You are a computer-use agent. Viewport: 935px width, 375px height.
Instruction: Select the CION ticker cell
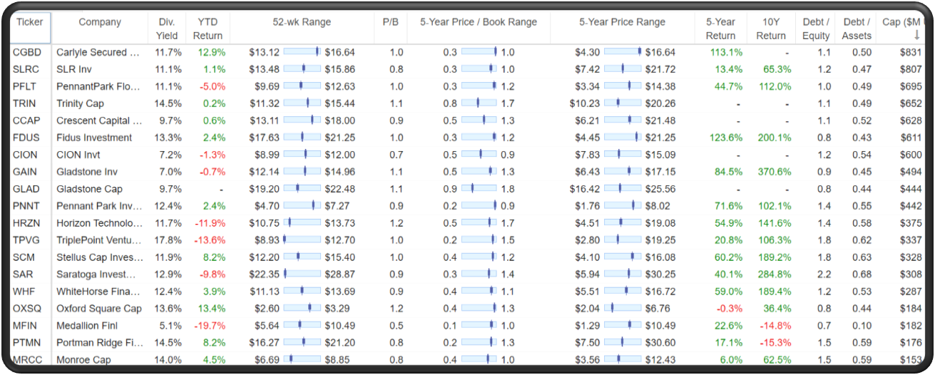25,155
